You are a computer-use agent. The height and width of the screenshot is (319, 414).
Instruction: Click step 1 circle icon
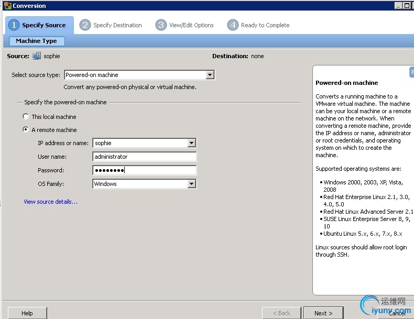pyautogui.click(x=14, y=25)
